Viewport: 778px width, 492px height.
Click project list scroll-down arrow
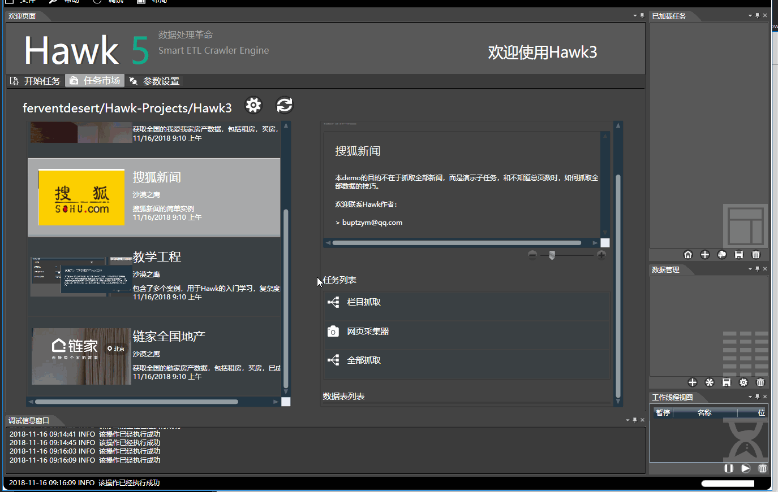[x=286, y=391]
